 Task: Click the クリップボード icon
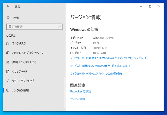[8, 71]
